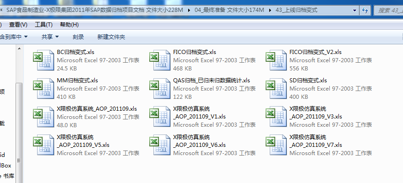The width and height of the screenshot is (403, 183).
Task: Click the 刻录 toolbar button
Action: coord(78,37)
